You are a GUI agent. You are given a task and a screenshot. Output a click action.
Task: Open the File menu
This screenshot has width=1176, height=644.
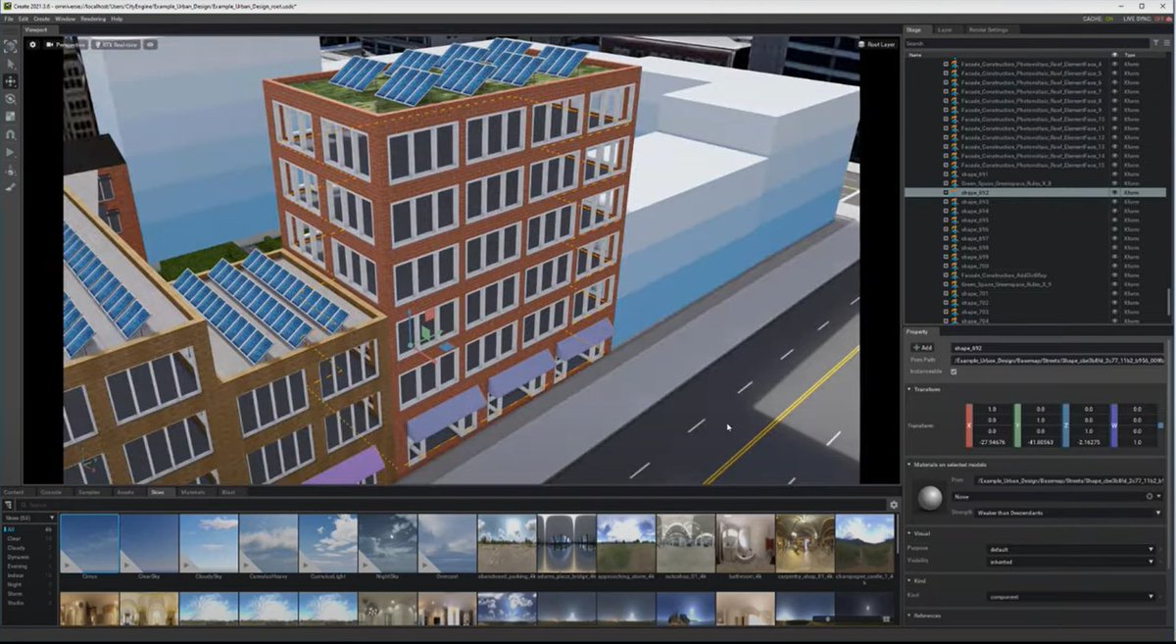click(x=9, y=19)
